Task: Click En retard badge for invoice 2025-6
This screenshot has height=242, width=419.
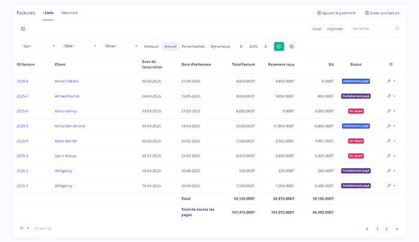Action: point(356,111)
